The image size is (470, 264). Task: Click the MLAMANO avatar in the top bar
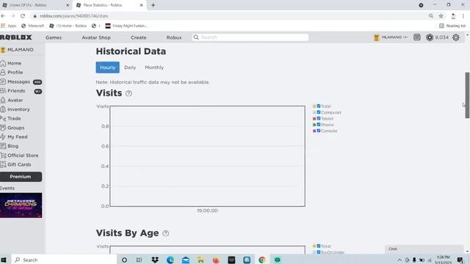(377, 37)
